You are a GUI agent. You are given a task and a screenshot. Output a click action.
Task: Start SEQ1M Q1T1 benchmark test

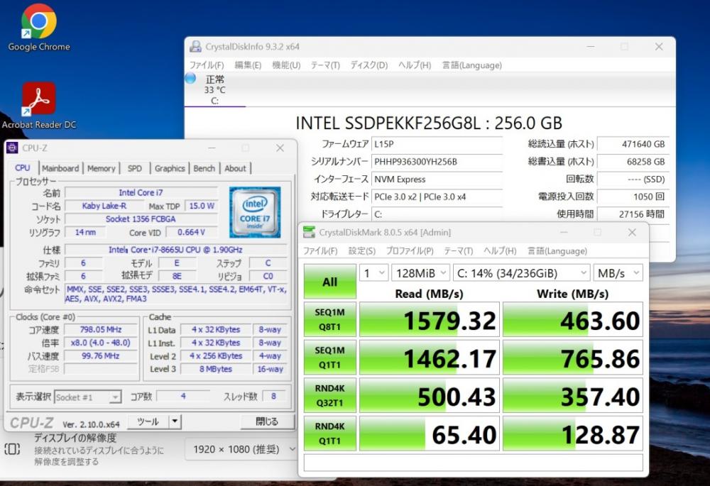click(329, 357)
